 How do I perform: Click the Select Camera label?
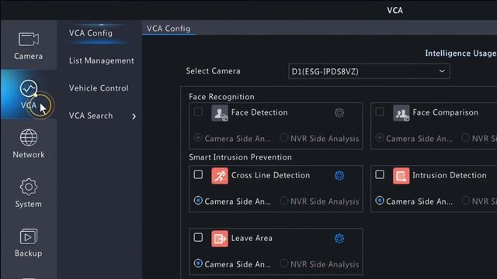(213, 71)
